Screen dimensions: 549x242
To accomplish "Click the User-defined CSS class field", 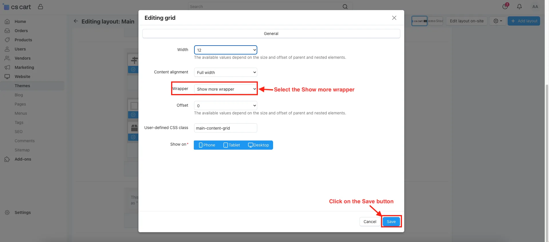I will point(226,128).
